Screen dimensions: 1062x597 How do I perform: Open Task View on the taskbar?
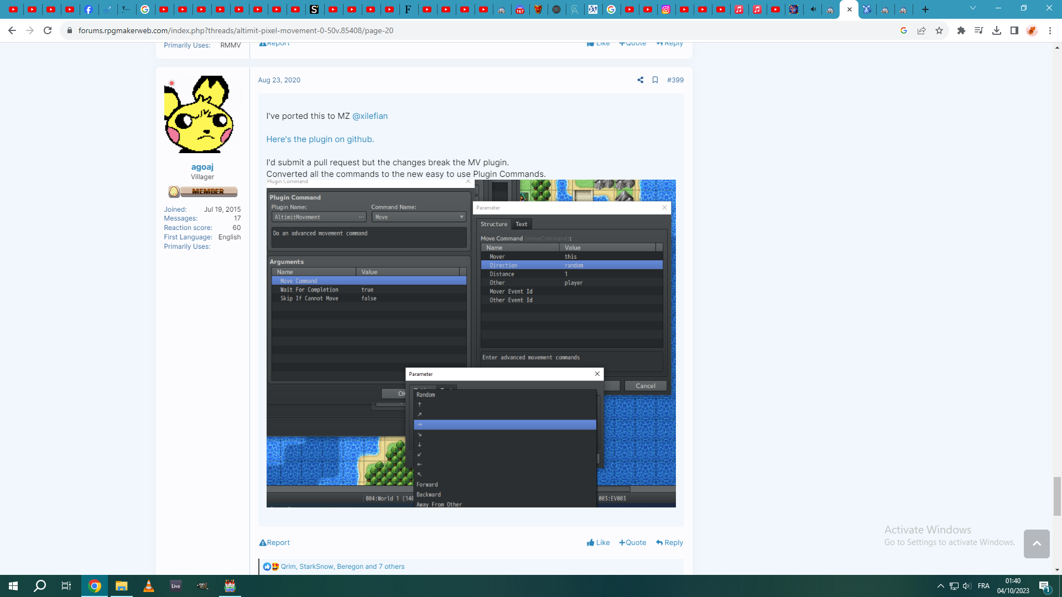pos(66,586)
